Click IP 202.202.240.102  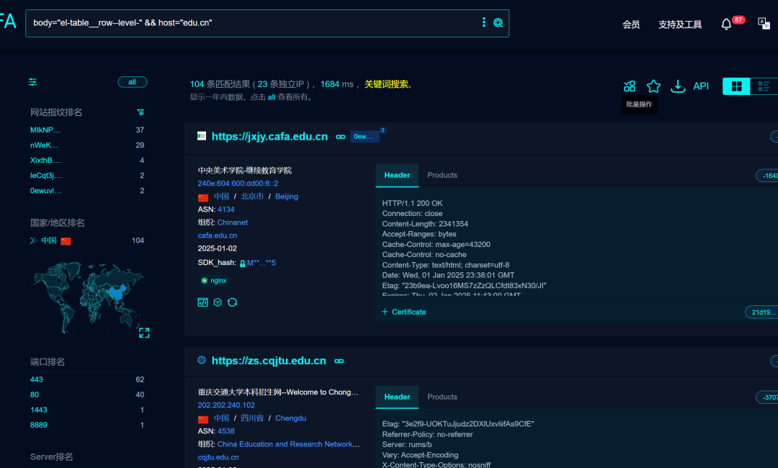(226, 405)
